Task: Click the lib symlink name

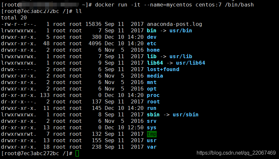Action: tap(152, 56)
